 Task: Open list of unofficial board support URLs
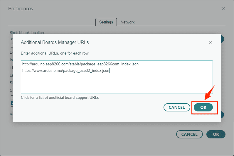click(x=60, y=98)
